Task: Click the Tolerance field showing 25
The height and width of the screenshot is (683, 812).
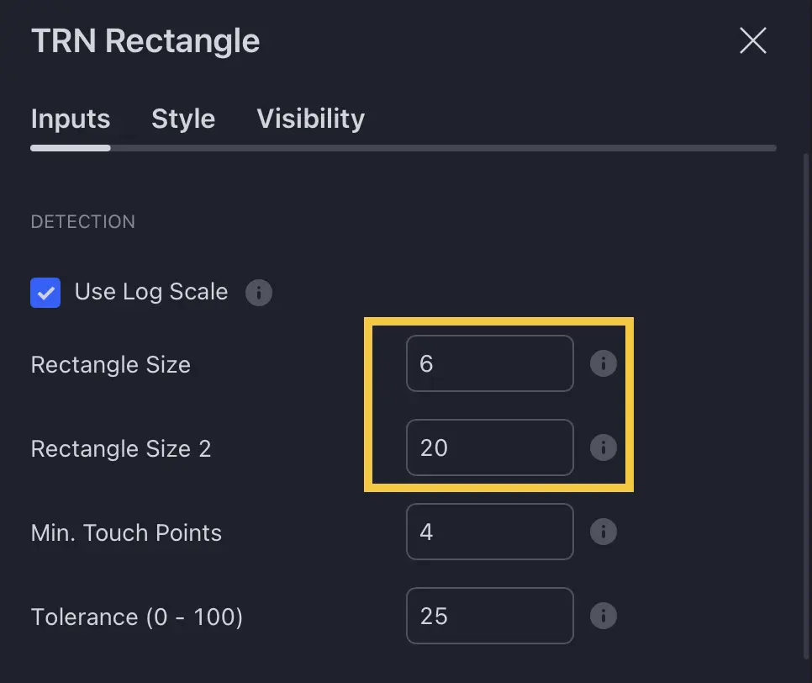Action: (x=489, y=616)
